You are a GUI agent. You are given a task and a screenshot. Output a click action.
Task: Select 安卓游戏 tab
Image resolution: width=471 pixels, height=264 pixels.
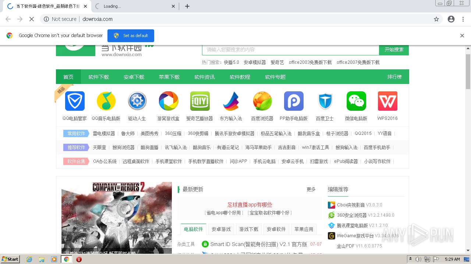221,229
